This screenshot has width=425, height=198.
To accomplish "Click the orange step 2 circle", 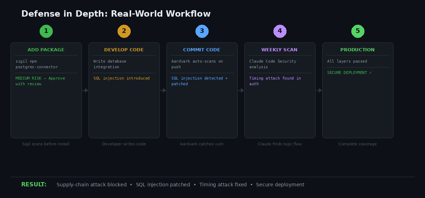I will click(124, 31).
